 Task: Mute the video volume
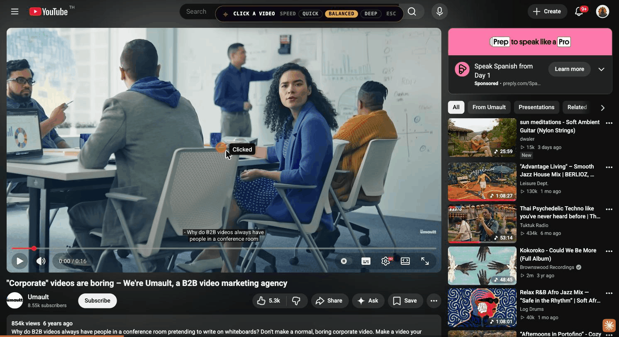[x=41, y=261]
